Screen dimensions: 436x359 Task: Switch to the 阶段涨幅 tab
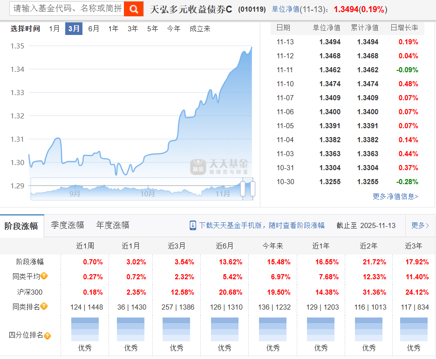pos(22,226)
